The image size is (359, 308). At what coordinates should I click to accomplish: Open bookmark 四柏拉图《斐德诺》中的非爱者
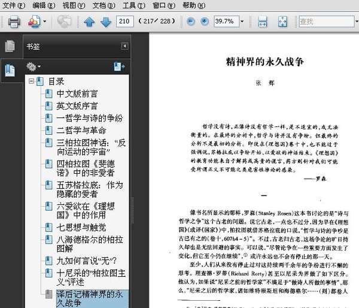[x=86, y=168]
